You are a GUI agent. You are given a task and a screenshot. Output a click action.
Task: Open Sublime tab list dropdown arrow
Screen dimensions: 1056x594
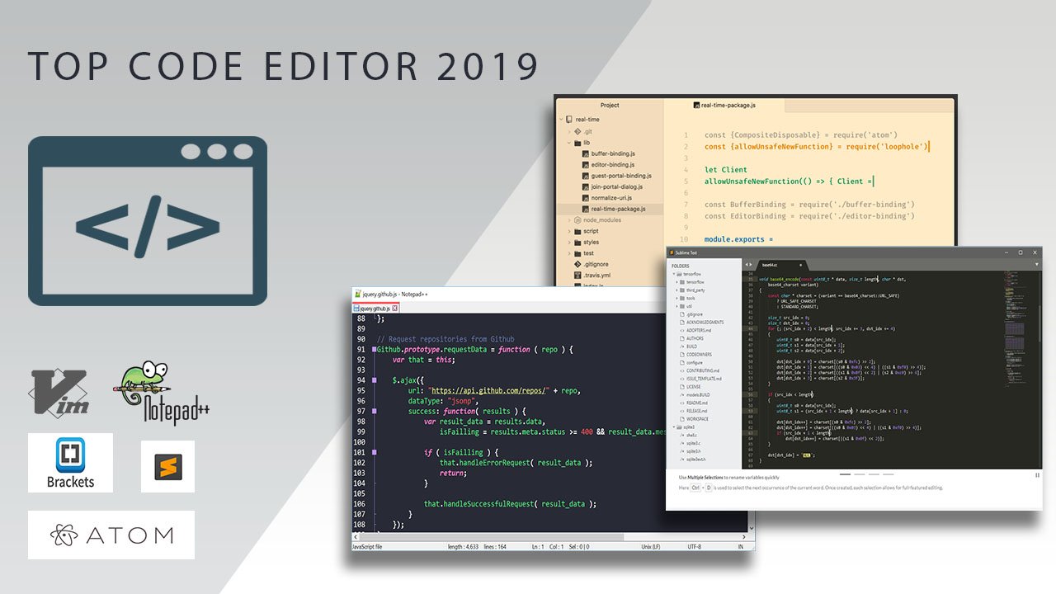pyautogui.click(x=1037, y=264)
